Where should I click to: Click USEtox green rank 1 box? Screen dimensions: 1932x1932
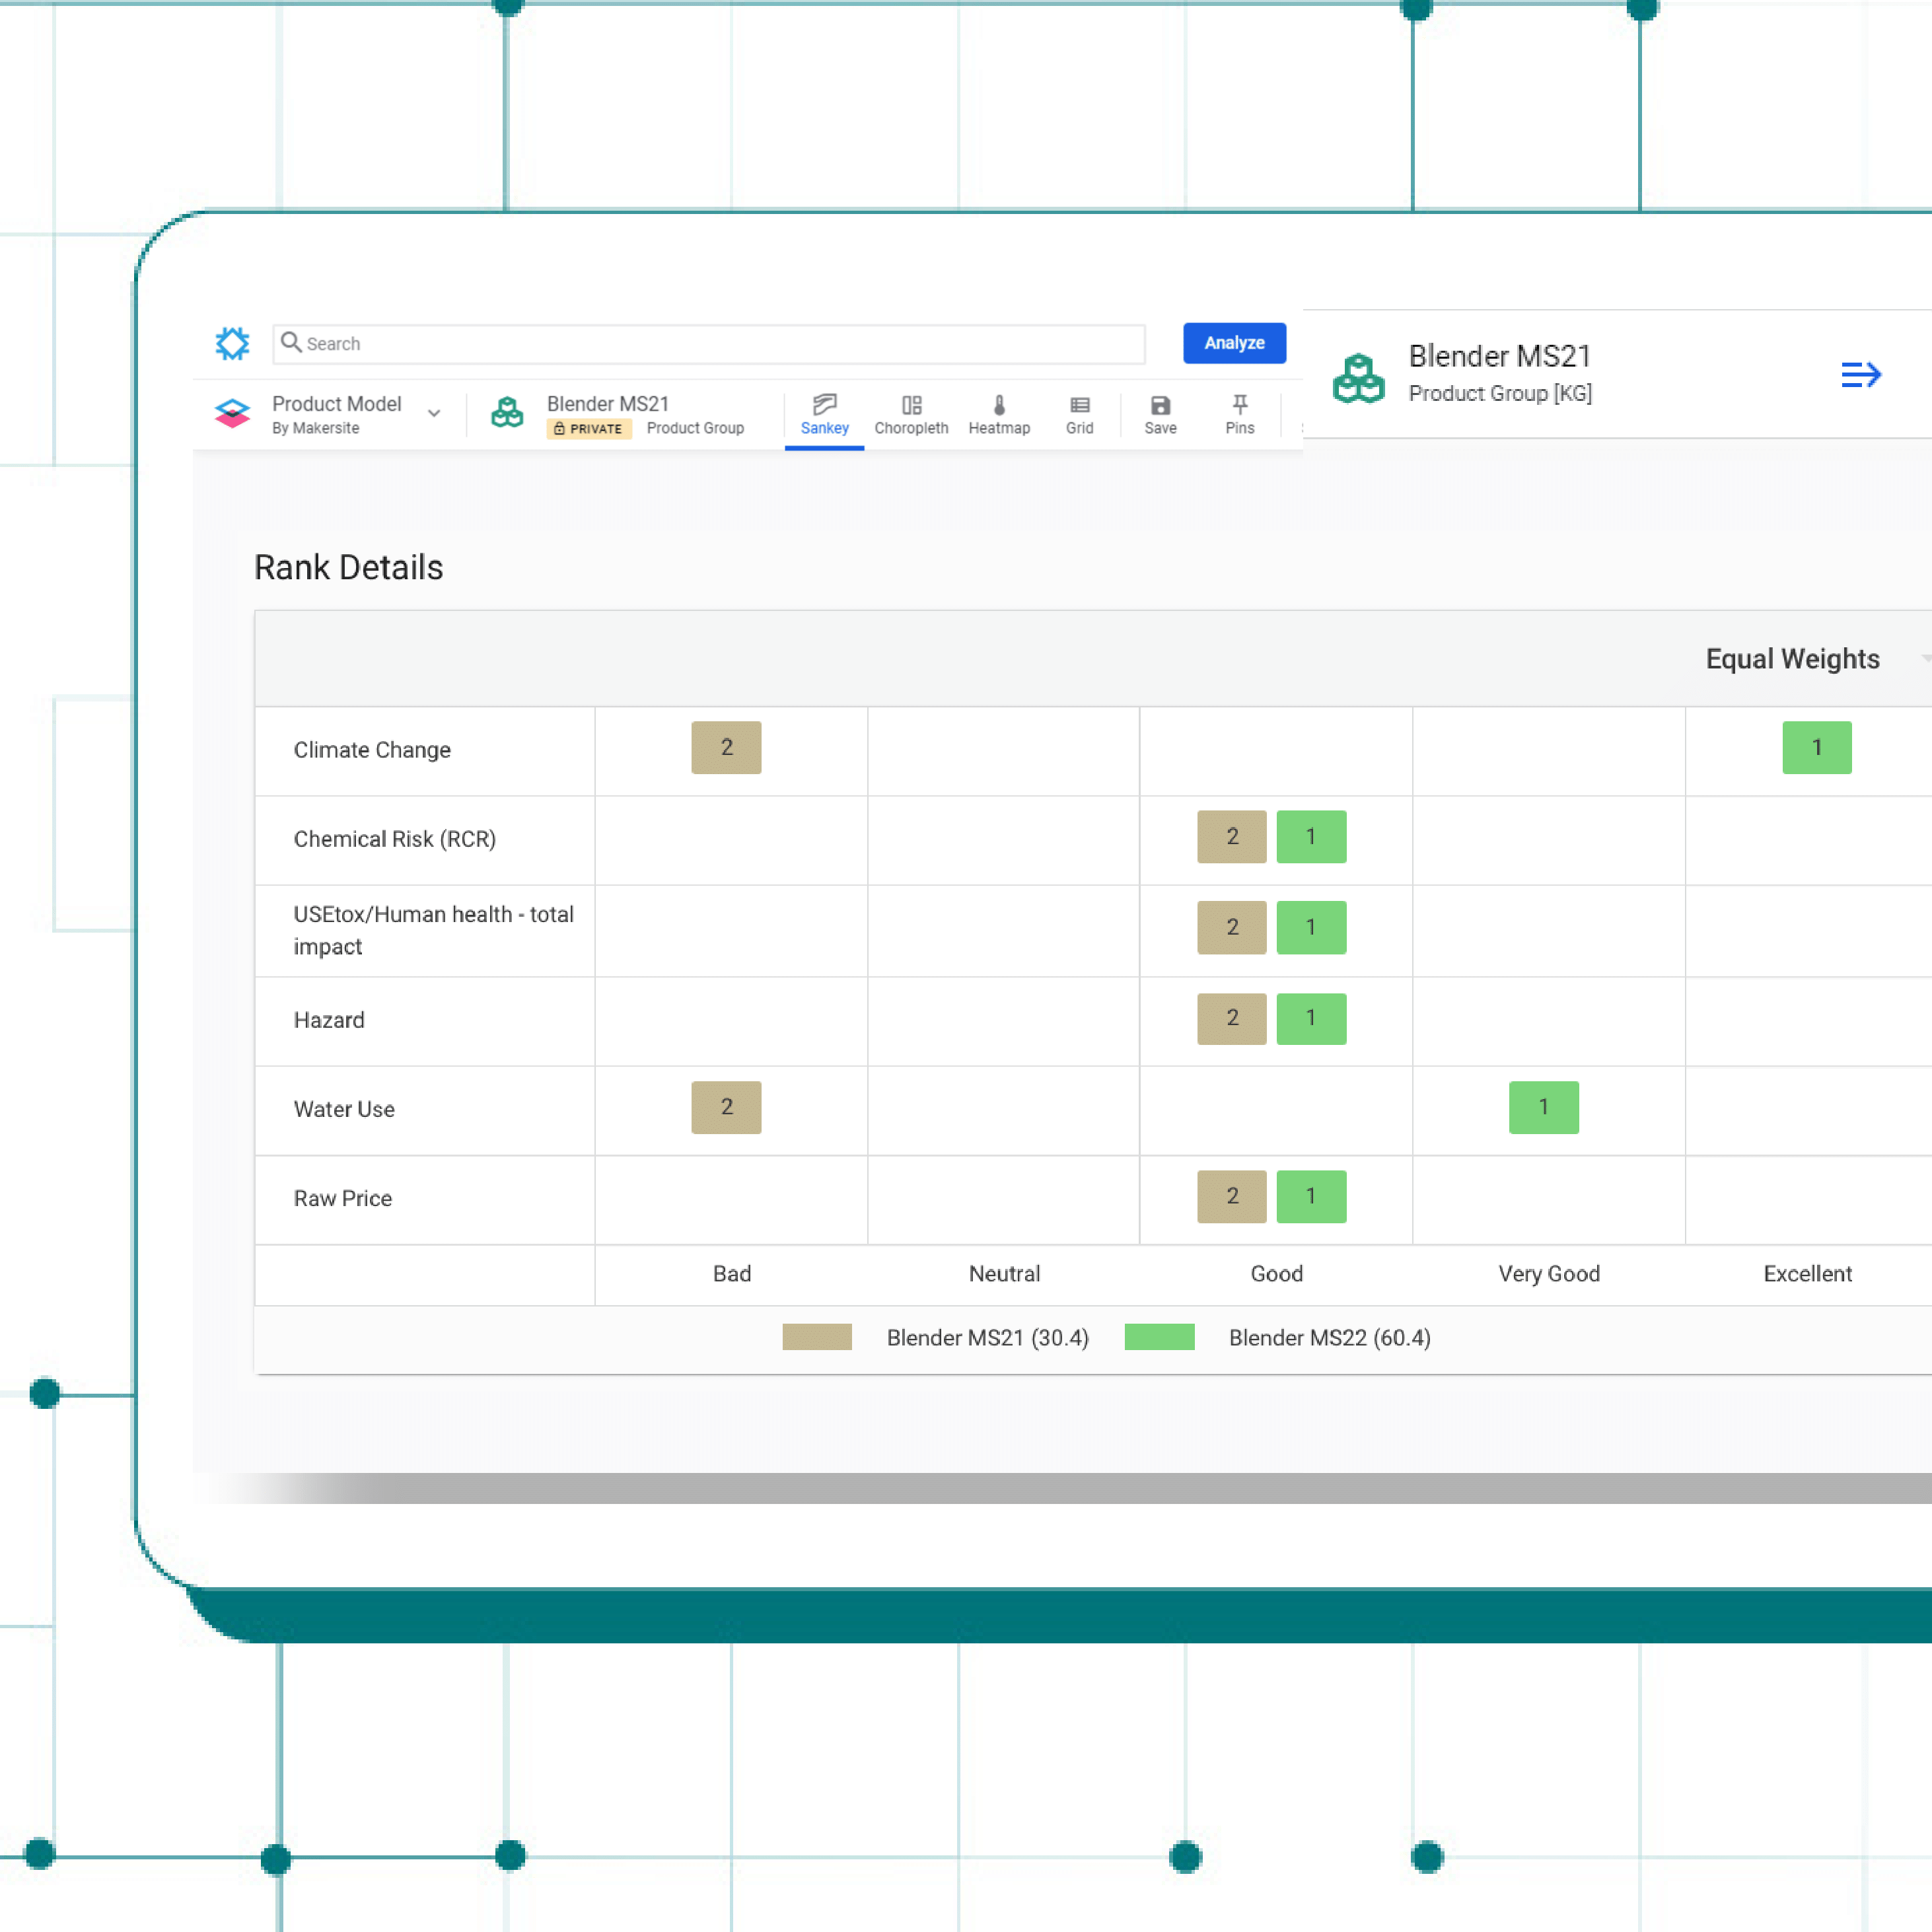click(x=1311, y=927)
